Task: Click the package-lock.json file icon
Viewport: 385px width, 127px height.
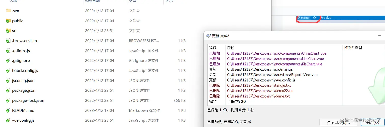Action: 8,100
